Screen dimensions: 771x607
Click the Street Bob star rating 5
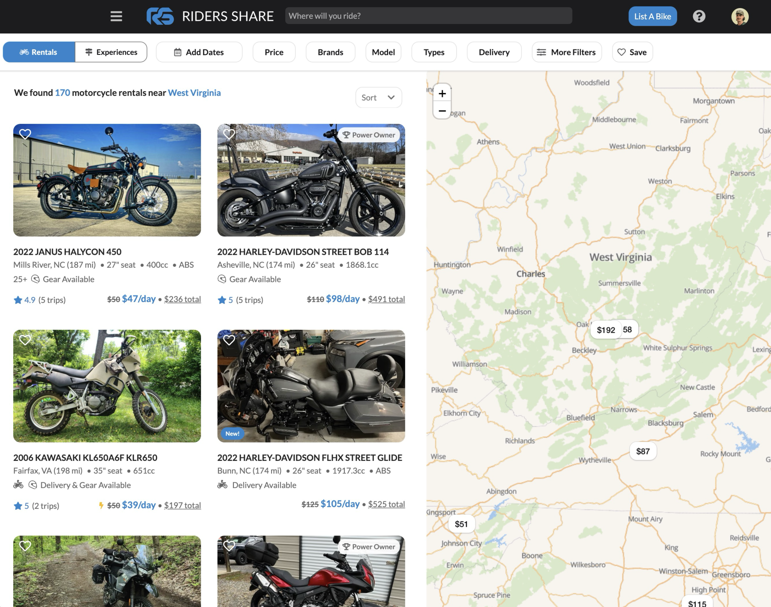225,300
